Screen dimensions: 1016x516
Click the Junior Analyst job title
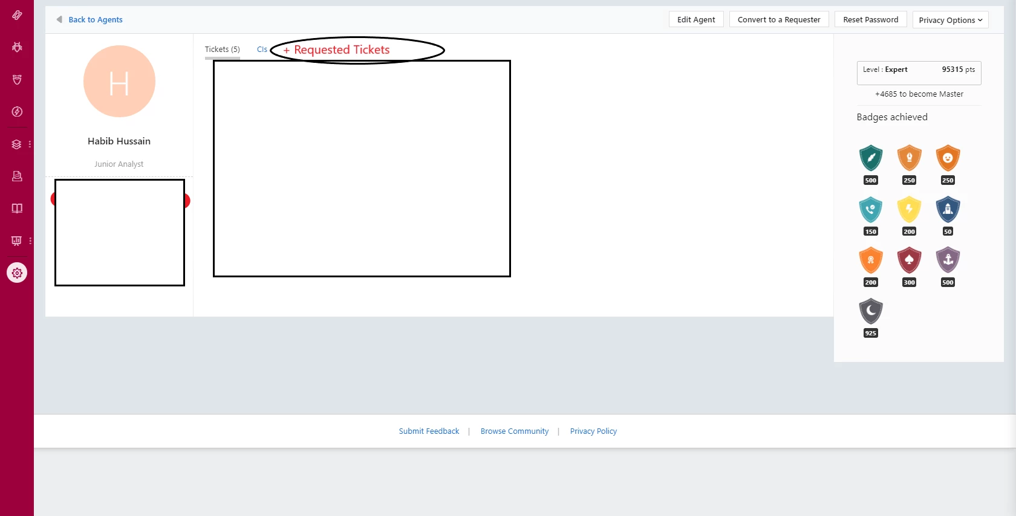pos(119,164)
